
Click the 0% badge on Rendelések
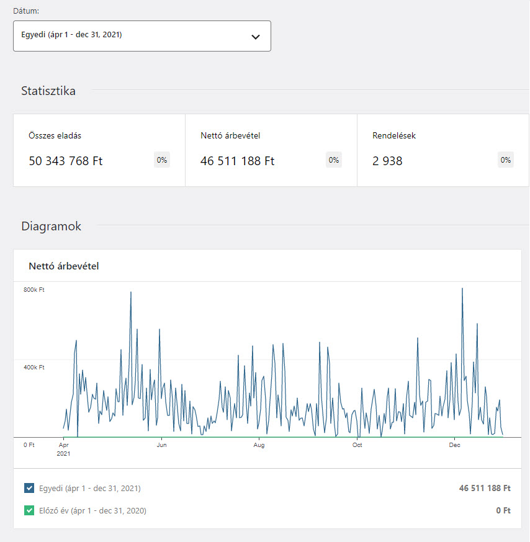click(506, 160)
